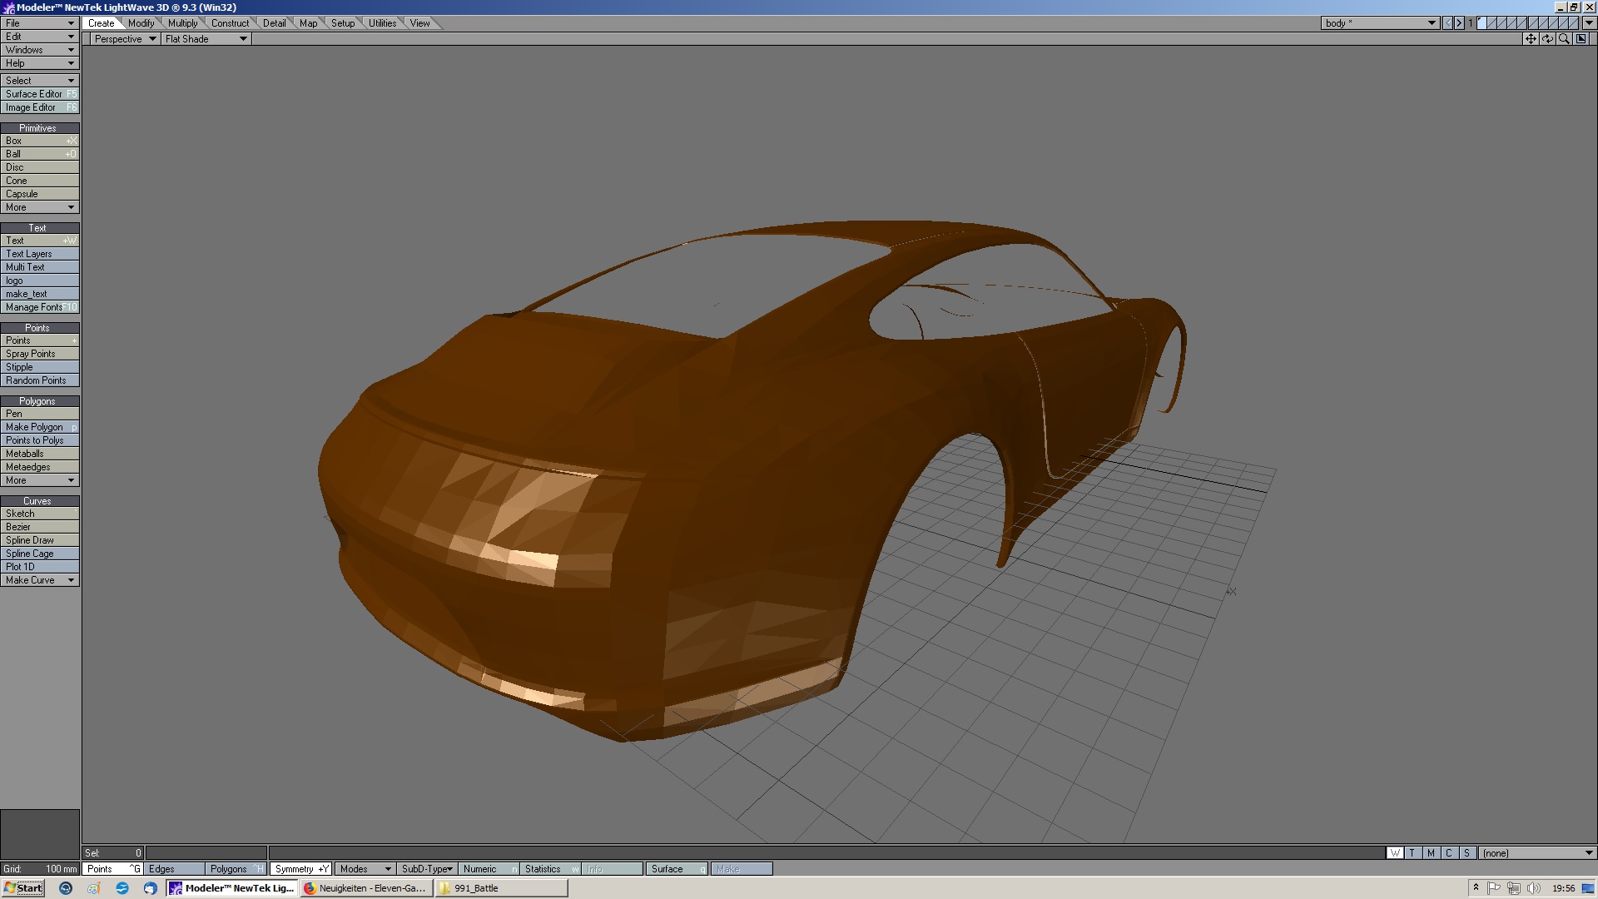Click the viewport rotate icon

1547,39
